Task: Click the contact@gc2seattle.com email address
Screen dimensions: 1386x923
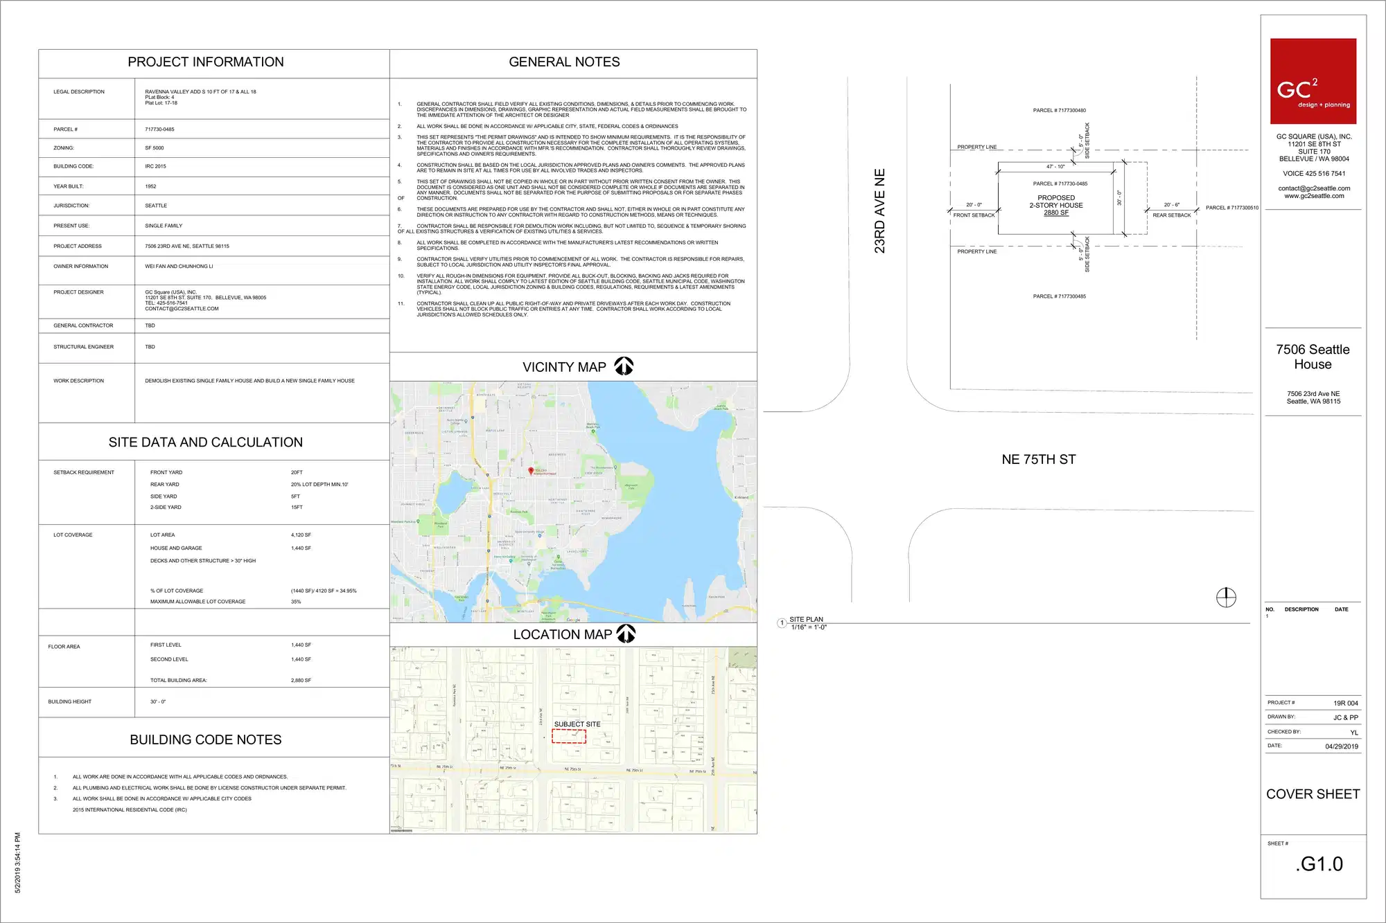Action: click(1314, 188)
